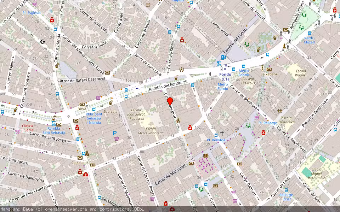Select the Carrer de Balldovina street name
The width and height of the screenshot is (340, 212).
tap(26, 177)
